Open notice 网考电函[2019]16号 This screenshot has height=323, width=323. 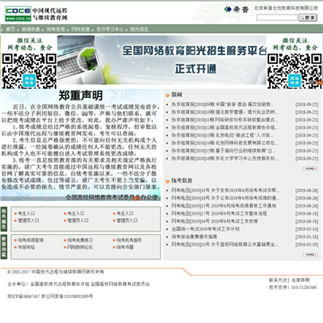point(214,222)
